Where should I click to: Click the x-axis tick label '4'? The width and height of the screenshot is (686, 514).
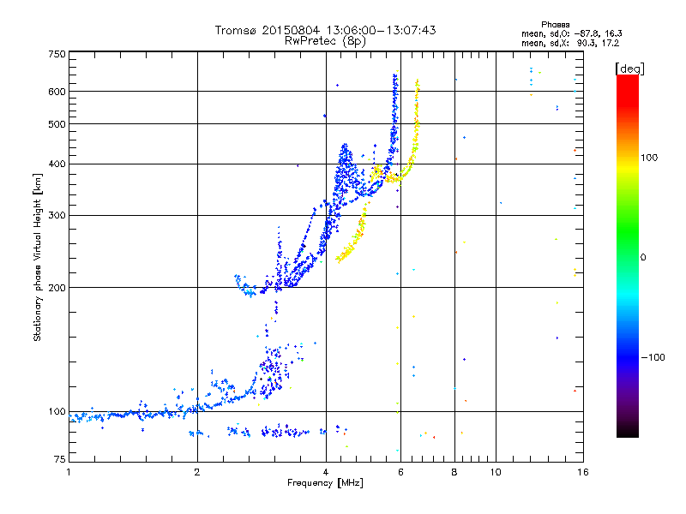[326, 472]
